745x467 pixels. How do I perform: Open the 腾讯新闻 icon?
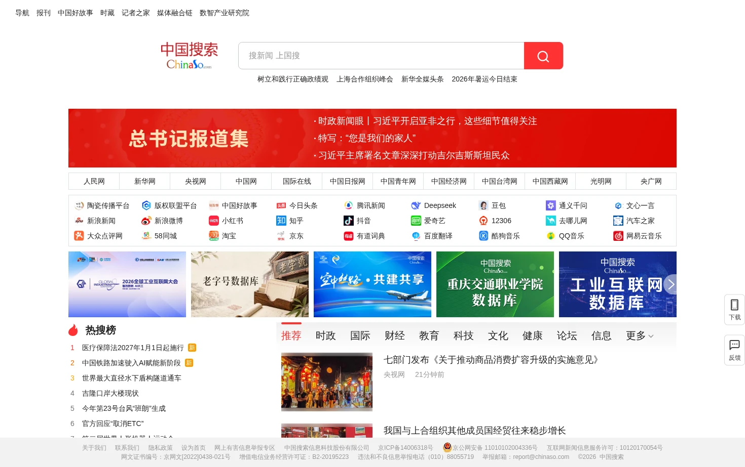349,205
